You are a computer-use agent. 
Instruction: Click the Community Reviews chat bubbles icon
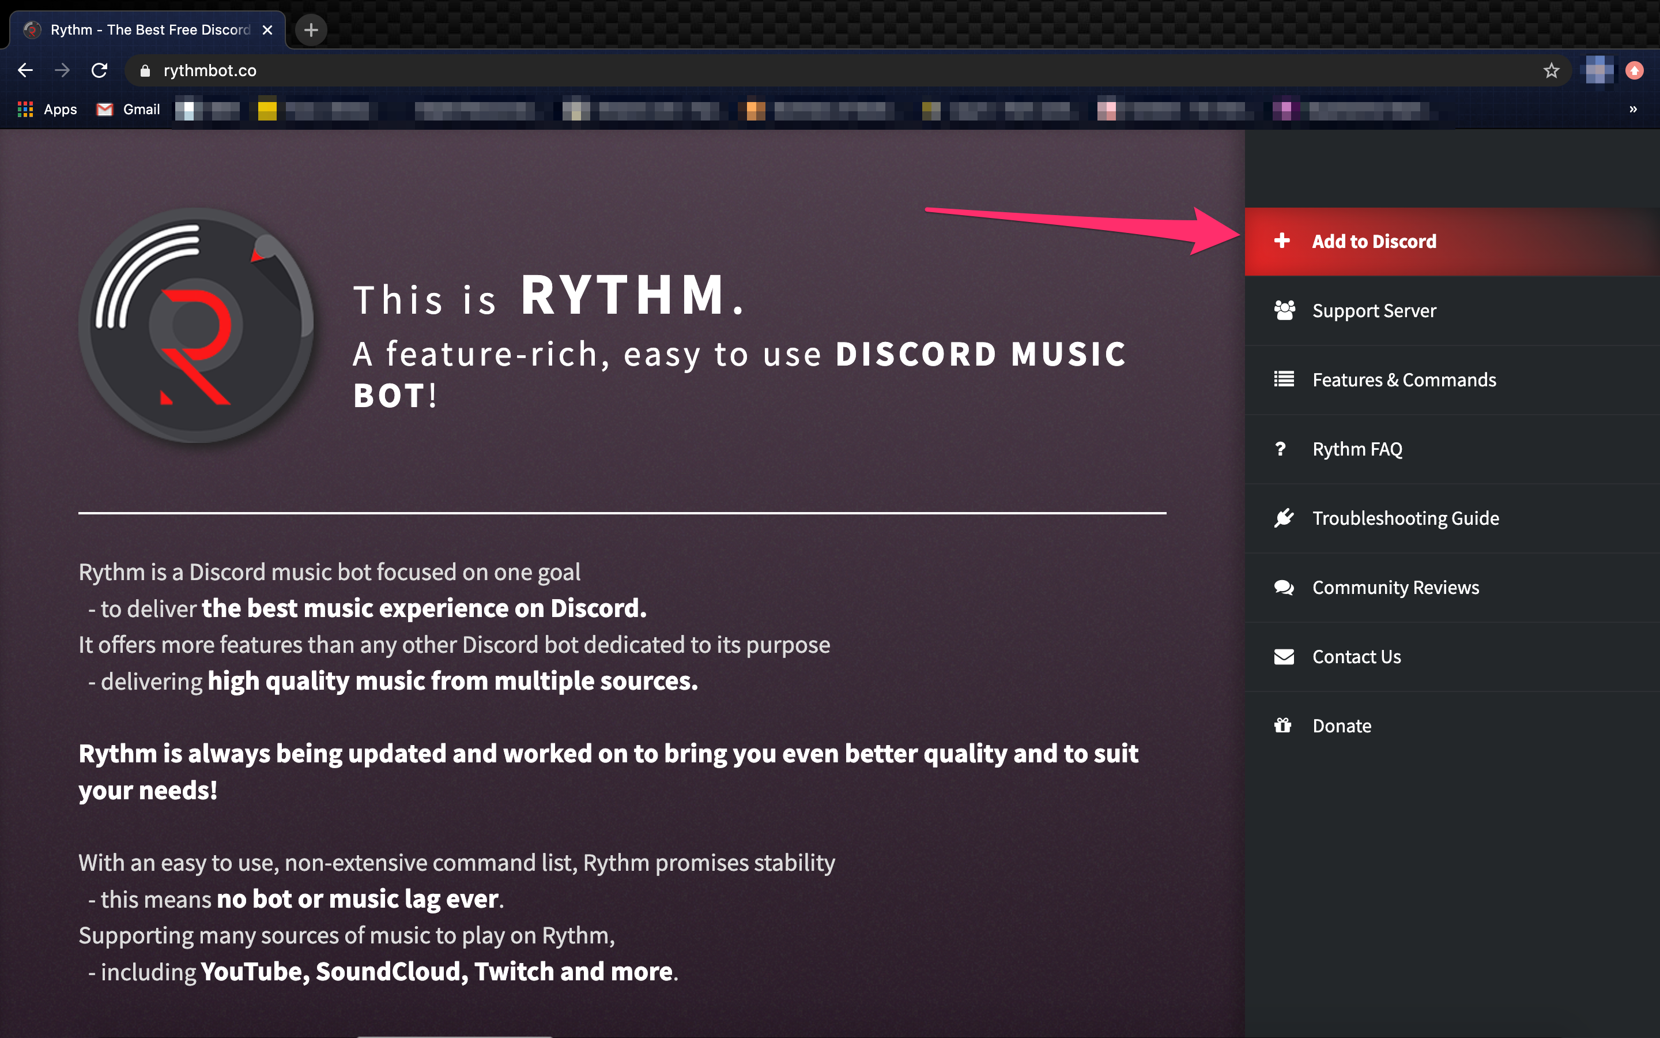coord(1284,588)
